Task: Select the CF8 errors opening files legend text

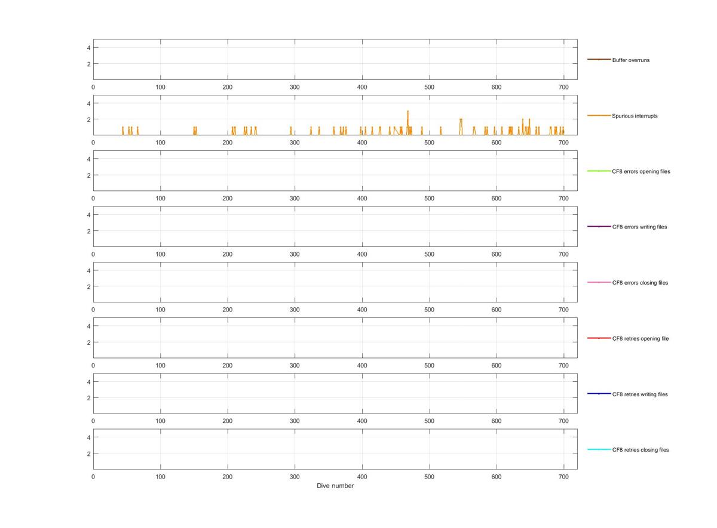Action: 641,171
